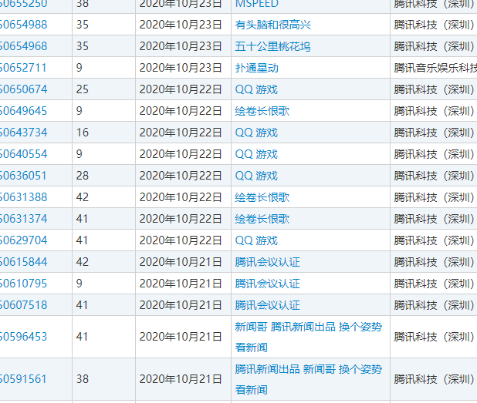Open registration number ending 0631374
Viewport: 477px width, 403px height.
23,219
